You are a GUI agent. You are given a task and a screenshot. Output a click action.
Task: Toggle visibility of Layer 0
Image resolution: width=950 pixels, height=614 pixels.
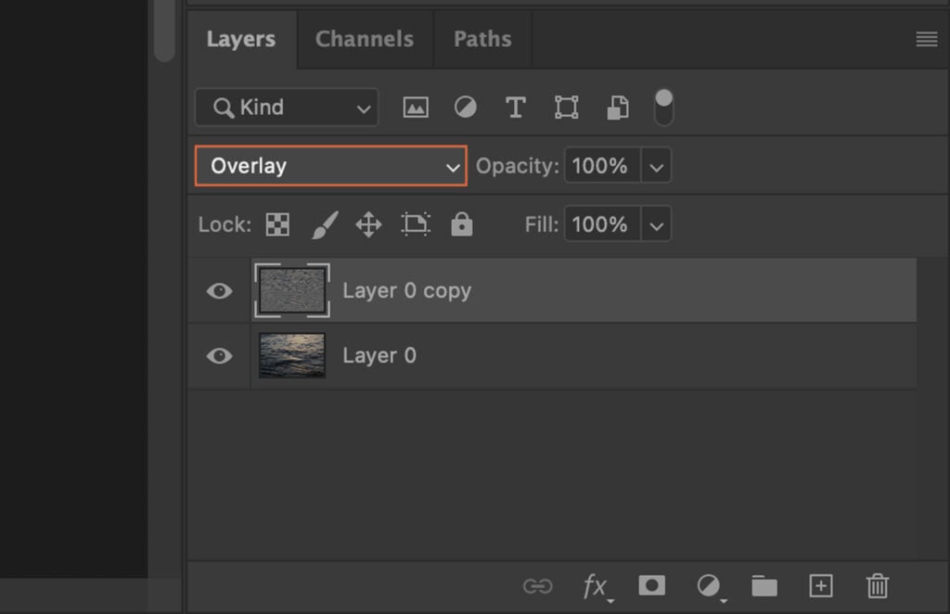[x=218, y=355]
